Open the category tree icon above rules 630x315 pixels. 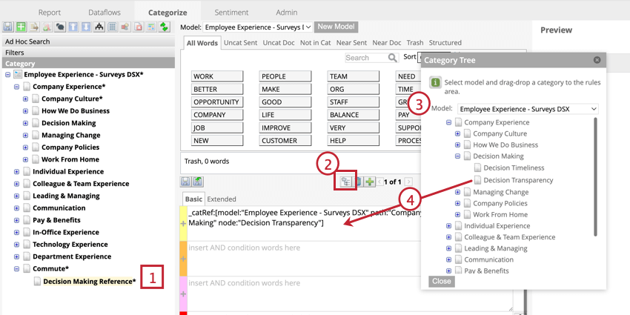[x=345, y=182]
